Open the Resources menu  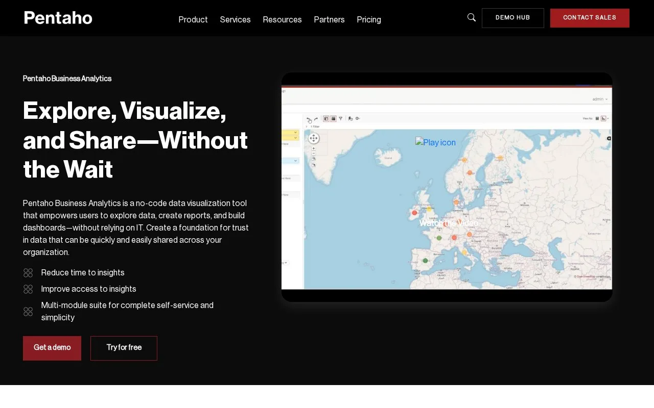point(282,19)
